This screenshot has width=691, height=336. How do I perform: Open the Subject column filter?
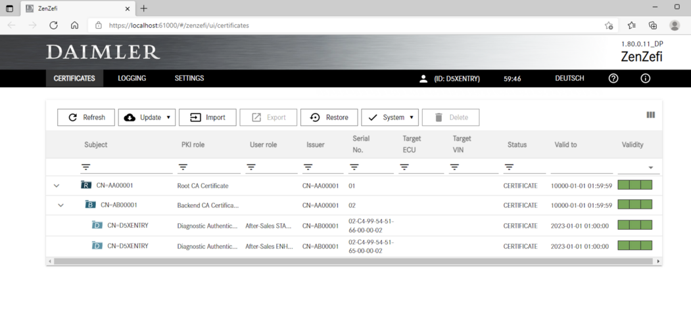(85, 167)
